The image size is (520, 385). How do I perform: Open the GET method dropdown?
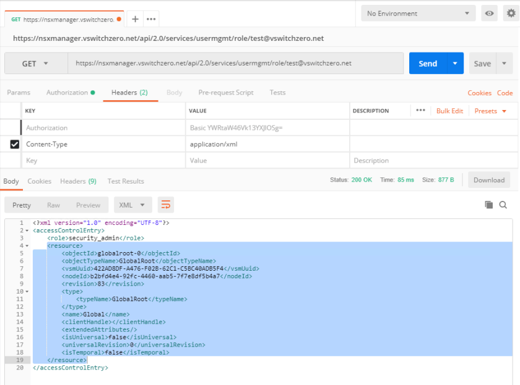click(36, 64)
